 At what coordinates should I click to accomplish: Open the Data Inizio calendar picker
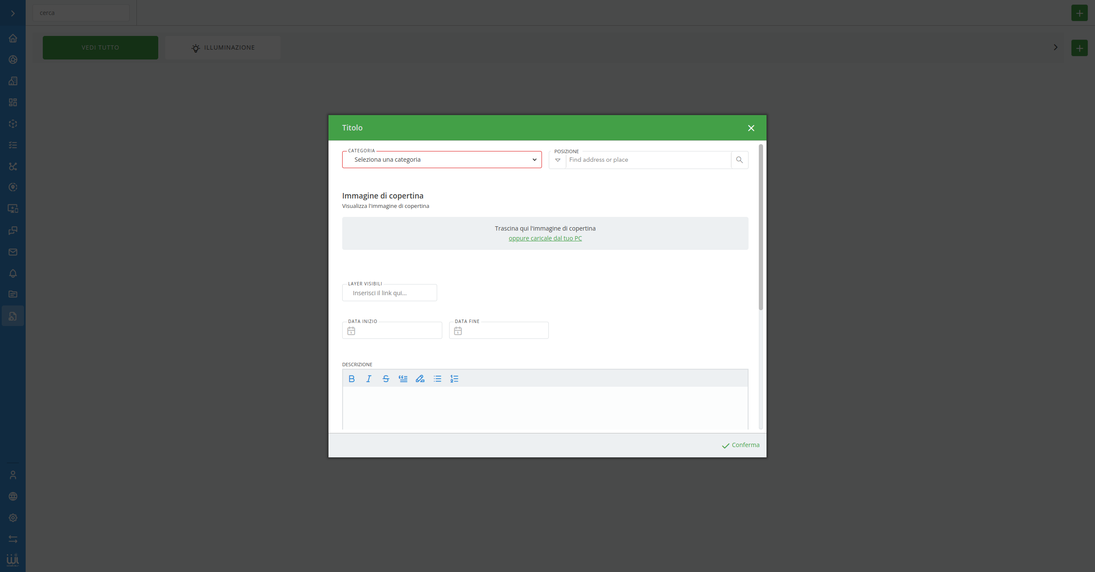351,331
